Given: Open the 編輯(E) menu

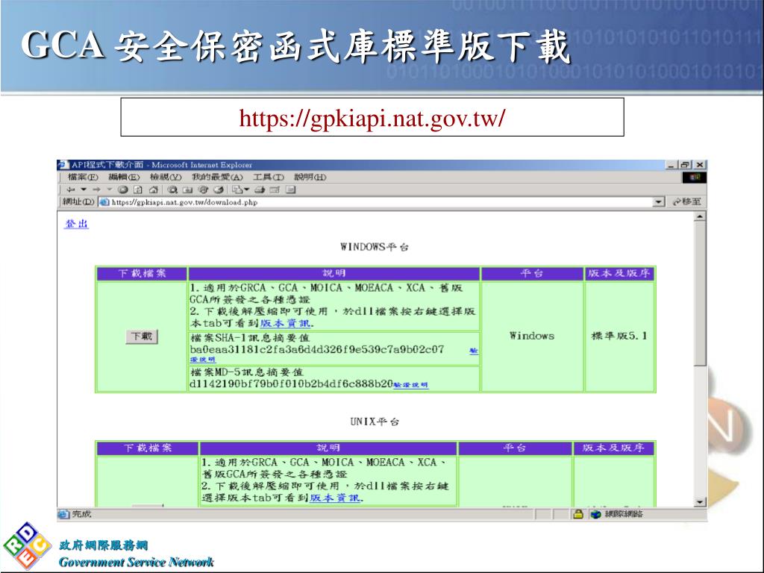Looking at the screenshot, I should click(123, 178).
